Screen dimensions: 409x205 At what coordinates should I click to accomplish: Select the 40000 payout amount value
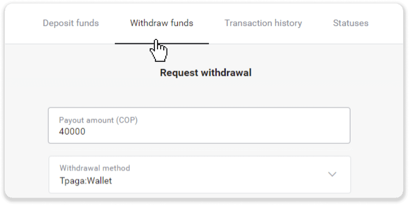click(72, 132)
